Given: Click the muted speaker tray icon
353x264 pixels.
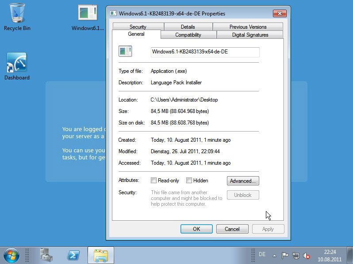Looking at the screenshot, I should point(307,256).
